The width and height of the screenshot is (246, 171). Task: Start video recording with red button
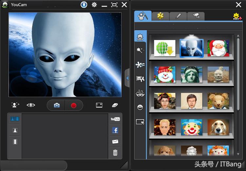[x=74, y=105]
